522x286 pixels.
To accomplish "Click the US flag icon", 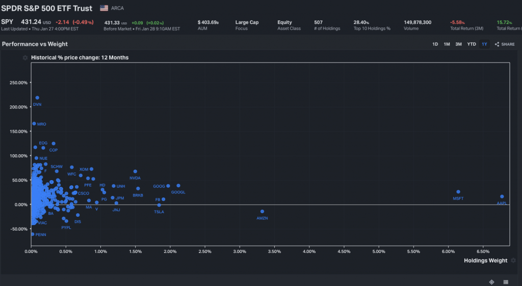I will pos(104,8).
